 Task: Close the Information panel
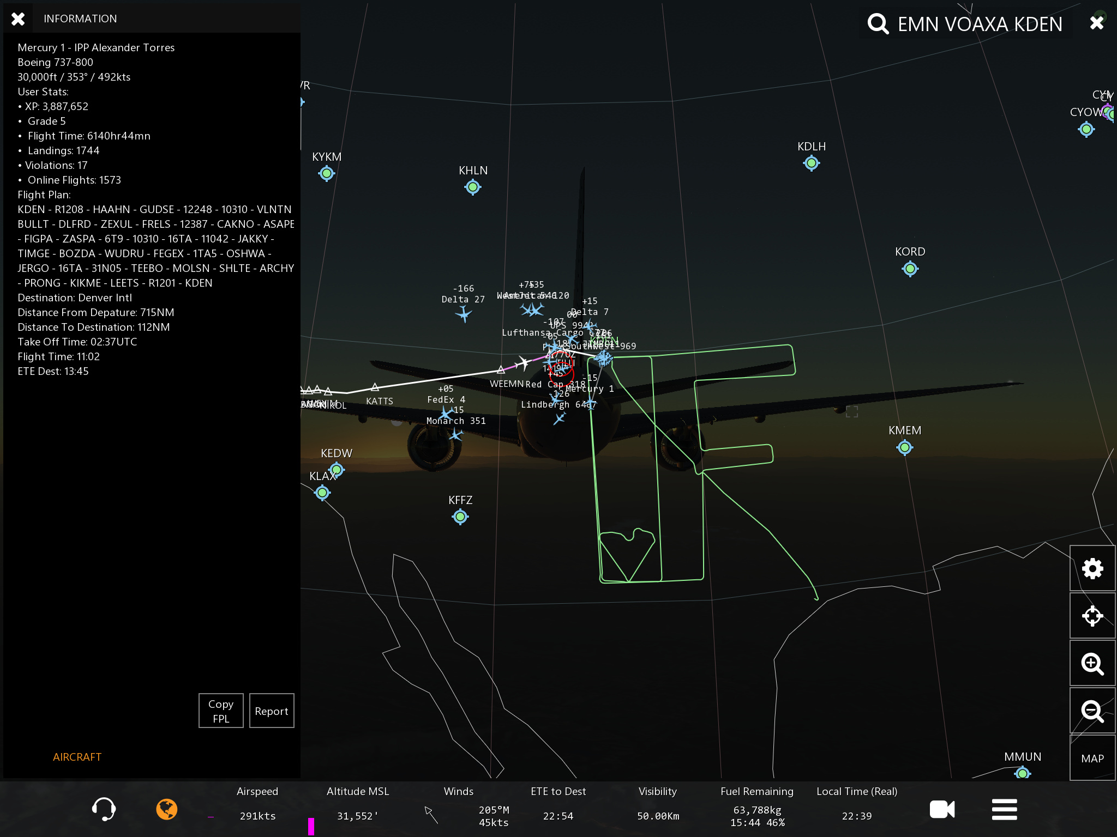(x=18, y=19)
